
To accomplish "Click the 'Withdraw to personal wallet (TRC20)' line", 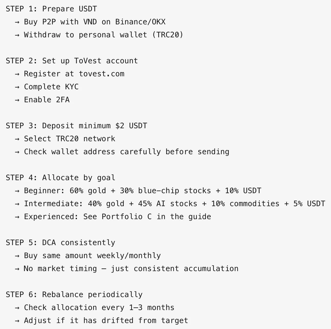I will (x=99, y=35).
